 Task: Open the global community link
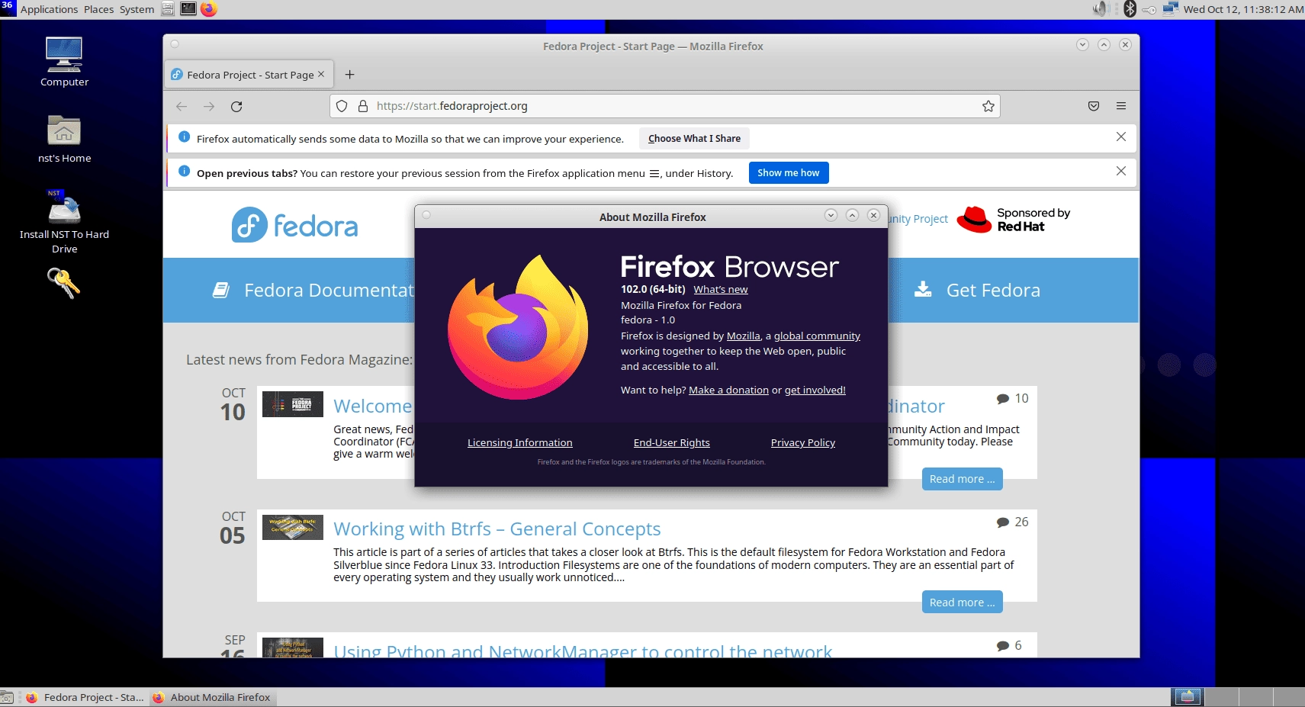click(817, 336)
